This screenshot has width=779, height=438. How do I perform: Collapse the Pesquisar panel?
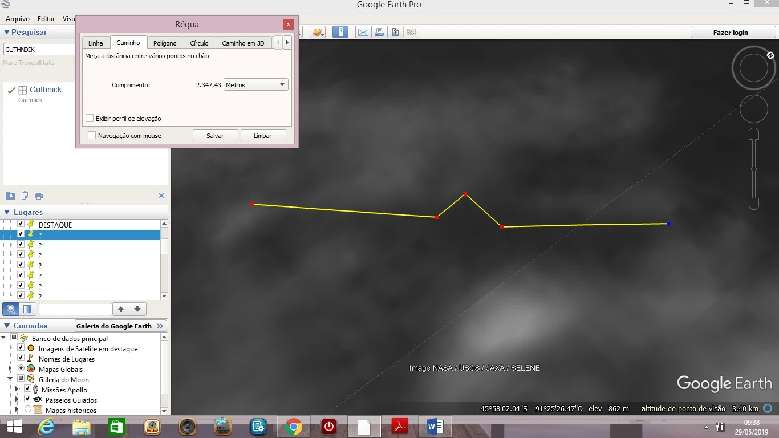[7, 33]
